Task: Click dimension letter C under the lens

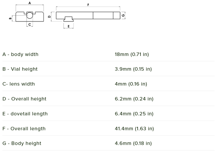Action: click(x=30, y=25)
